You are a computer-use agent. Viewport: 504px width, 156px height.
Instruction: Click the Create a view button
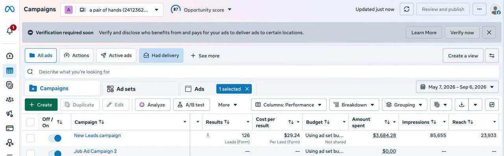(463, 56)
